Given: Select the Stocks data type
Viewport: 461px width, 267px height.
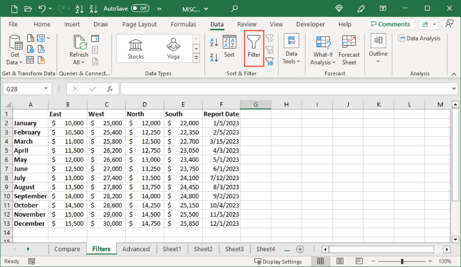Looking at the screenshot, I should click(x=135, y=48).
